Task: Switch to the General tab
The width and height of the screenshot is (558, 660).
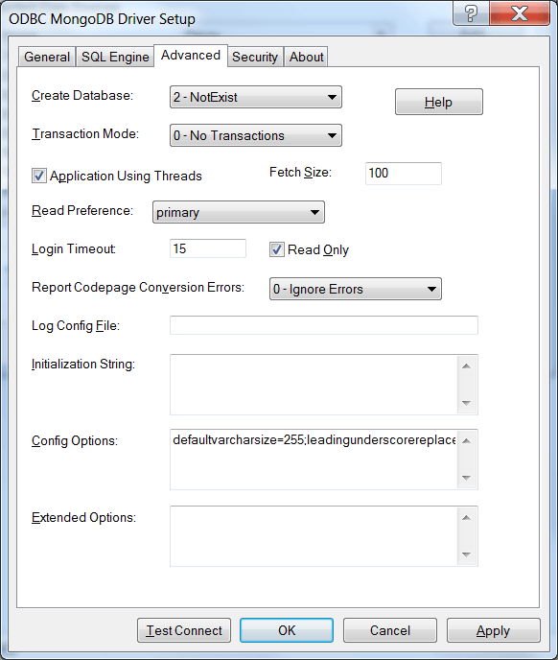Action: click(47, 57)
